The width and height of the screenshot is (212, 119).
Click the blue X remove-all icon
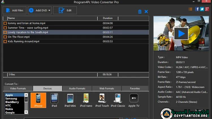(x=146, y=12)
